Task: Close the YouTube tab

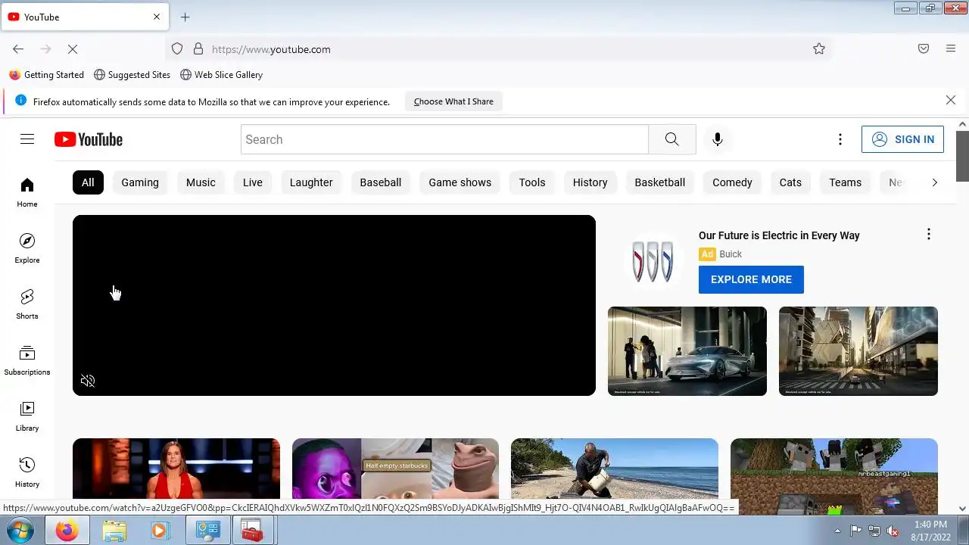Action: (157, 17)
